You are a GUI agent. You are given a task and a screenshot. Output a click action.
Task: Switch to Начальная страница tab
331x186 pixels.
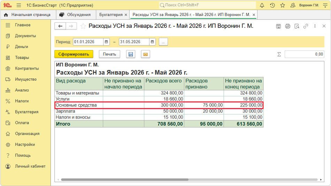click(28, 15)
